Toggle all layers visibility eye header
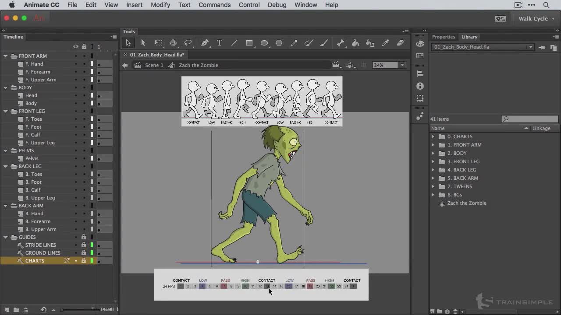This screenshot has width=561, height=315. [x=76, y=46]
